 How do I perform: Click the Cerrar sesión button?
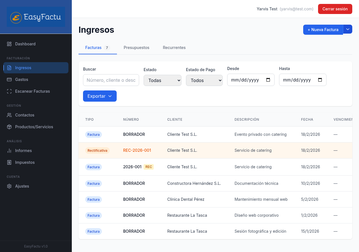pos(335,9)
